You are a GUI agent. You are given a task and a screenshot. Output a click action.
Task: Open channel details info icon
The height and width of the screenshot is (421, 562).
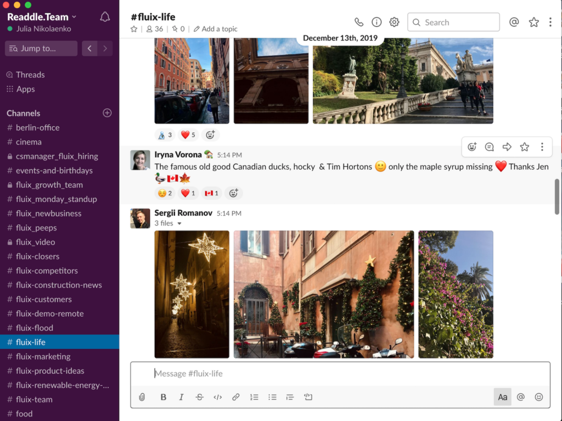click(x=376, y=22)
